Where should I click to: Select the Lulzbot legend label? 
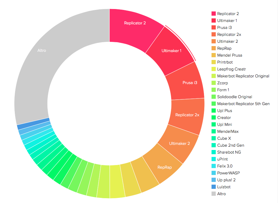pyautogui.click(x=224, y=187)
